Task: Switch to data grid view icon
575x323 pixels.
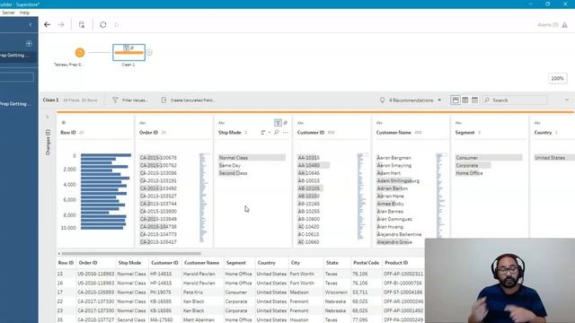Action: pyautogui.click(x=465, y=100)
